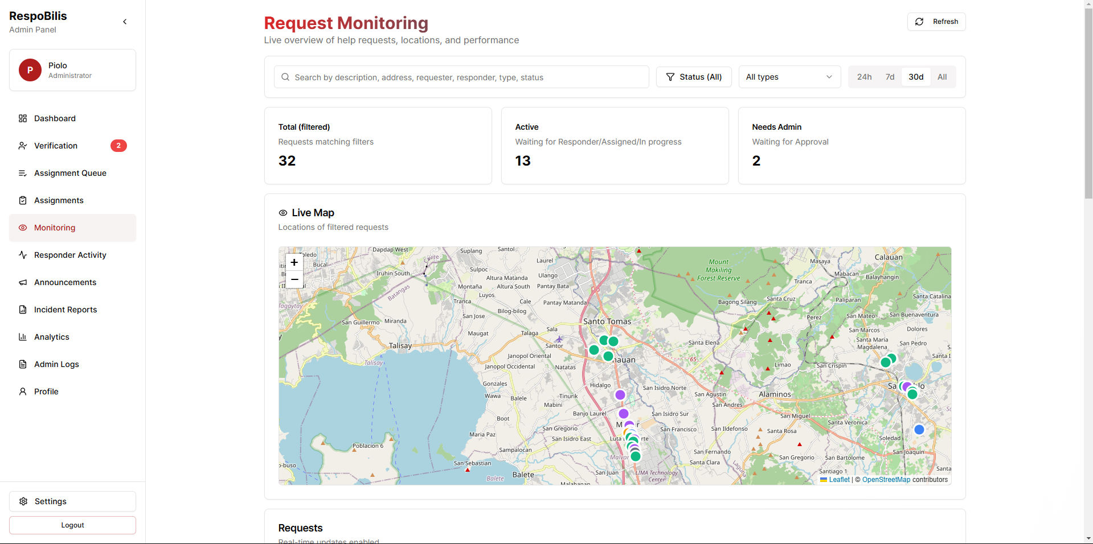The height and width of the screenshot is (544, 1093).
Task: Click the eye icon beside Live Map heading
Action: tap(283, 213)
